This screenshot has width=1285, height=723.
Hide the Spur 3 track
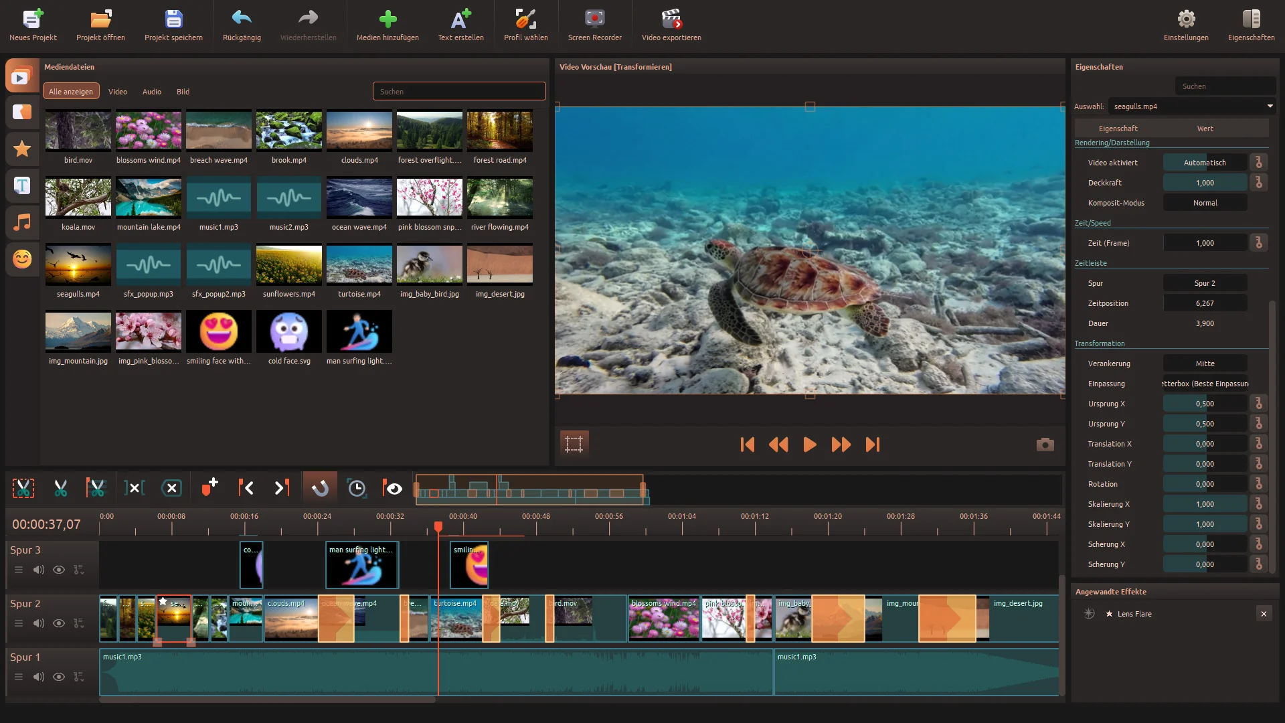59,570
